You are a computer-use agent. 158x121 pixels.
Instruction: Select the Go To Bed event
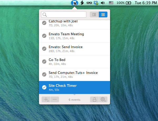coord(75,62)
